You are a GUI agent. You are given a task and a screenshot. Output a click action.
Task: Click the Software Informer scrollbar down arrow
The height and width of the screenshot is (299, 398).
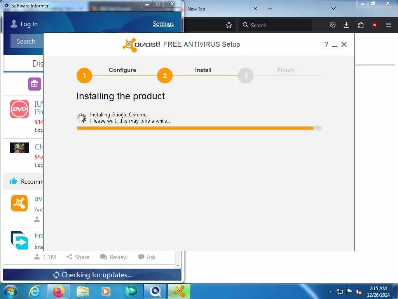tap(178, 266)
